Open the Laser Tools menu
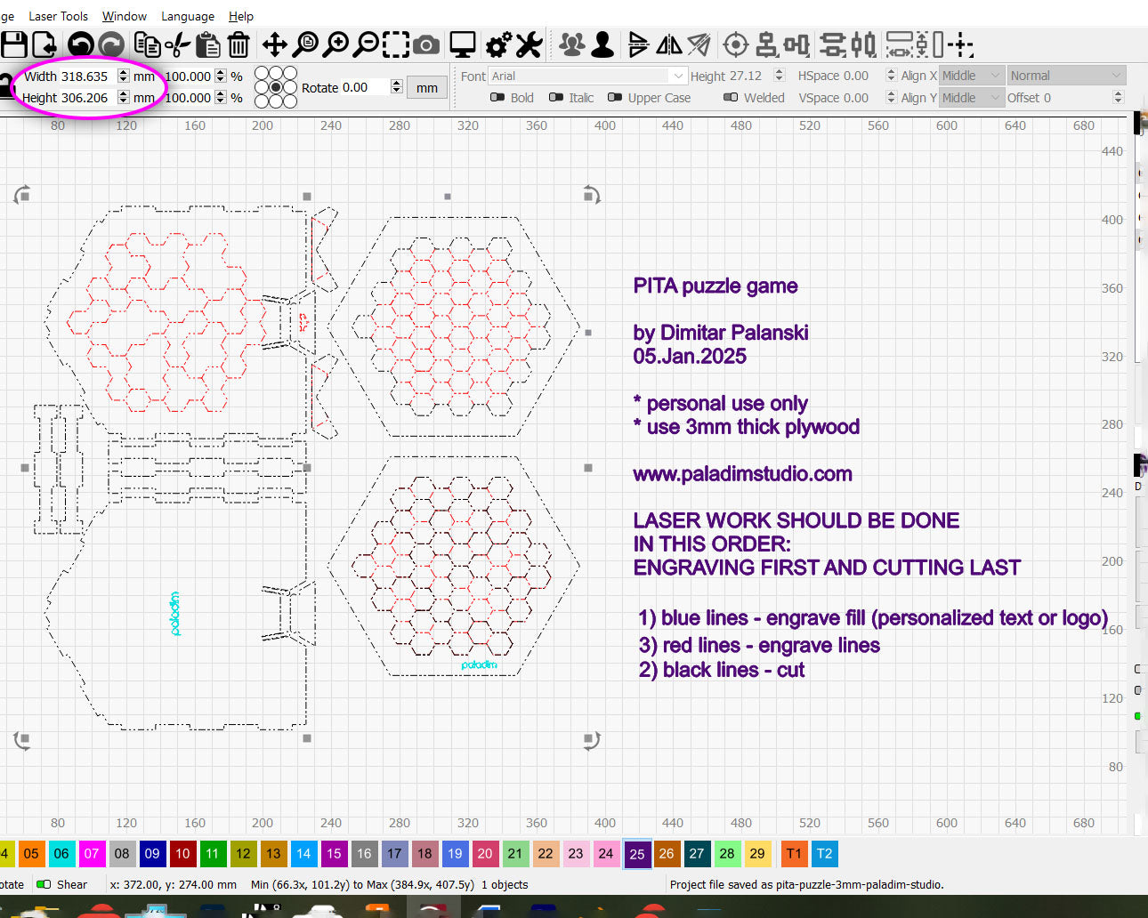Image resolution: width=1148 pixels, height=918 pixels. (58, 16)
